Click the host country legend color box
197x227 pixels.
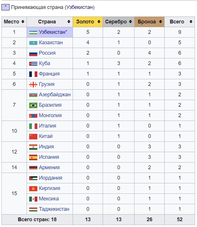tap(5, 7)
